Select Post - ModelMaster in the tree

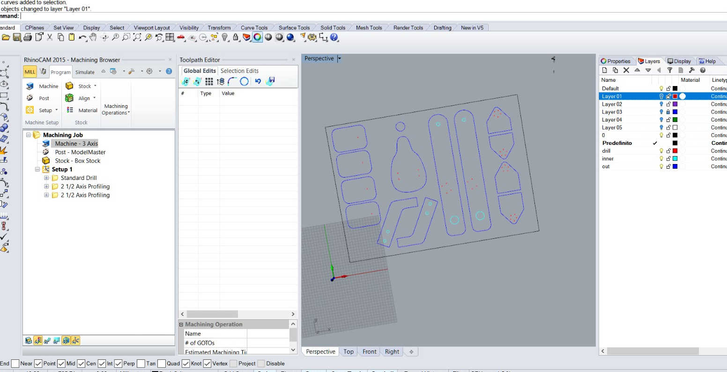pyautogui.click(x=80, y=152)
